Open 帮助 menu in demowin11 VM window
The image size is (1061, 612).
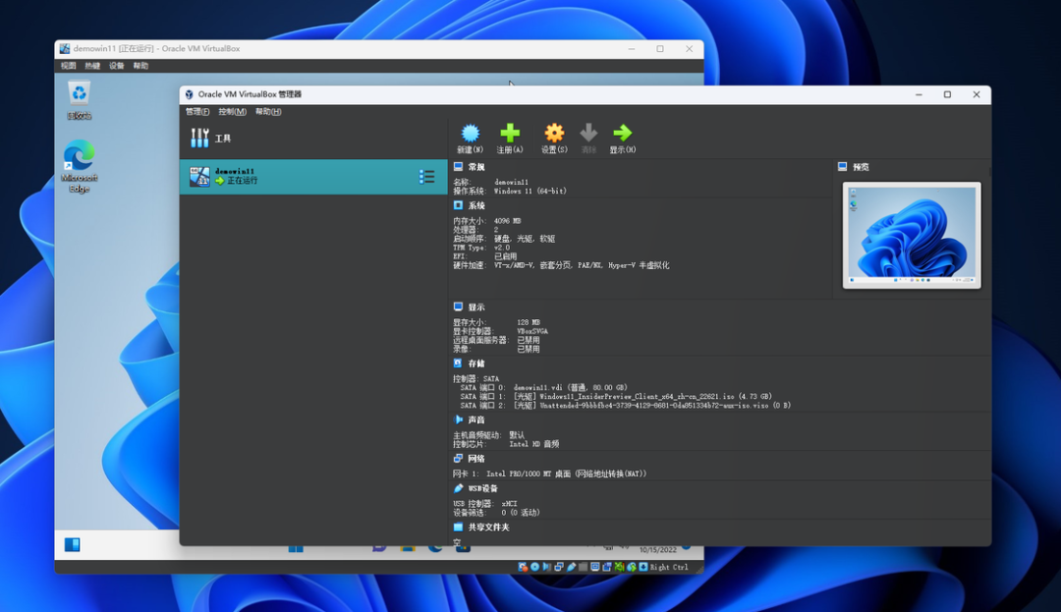click(x=140, y=66)
